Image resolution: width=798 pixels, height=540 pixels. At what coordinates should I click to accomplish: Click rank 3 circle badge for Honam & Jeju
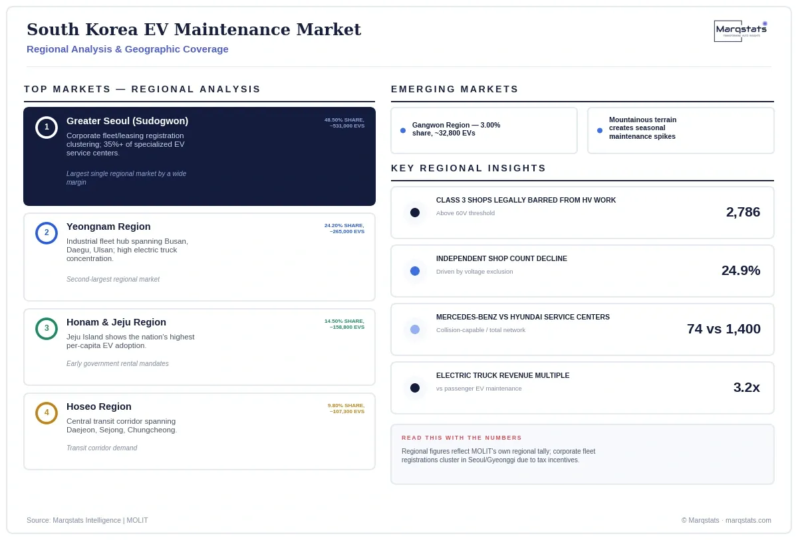47,329
